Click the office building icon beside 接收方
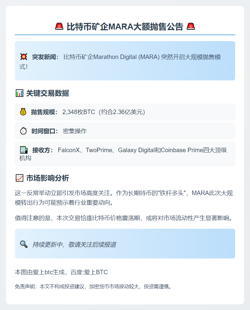 (x=24, y=150)
